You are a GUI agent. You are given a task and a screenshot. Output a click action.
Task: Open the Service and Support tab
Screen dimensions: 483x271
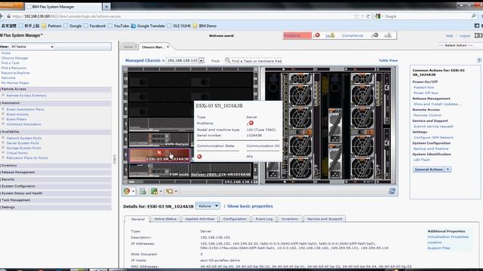tap(325, 219)
